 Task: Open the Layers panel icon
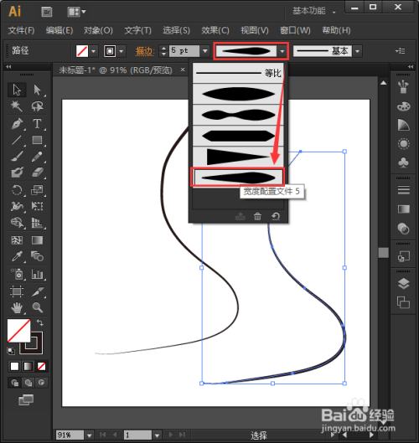click(403, 283)
